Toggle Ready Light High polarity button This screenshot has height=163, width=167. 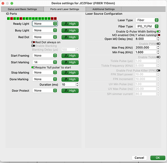70,24
